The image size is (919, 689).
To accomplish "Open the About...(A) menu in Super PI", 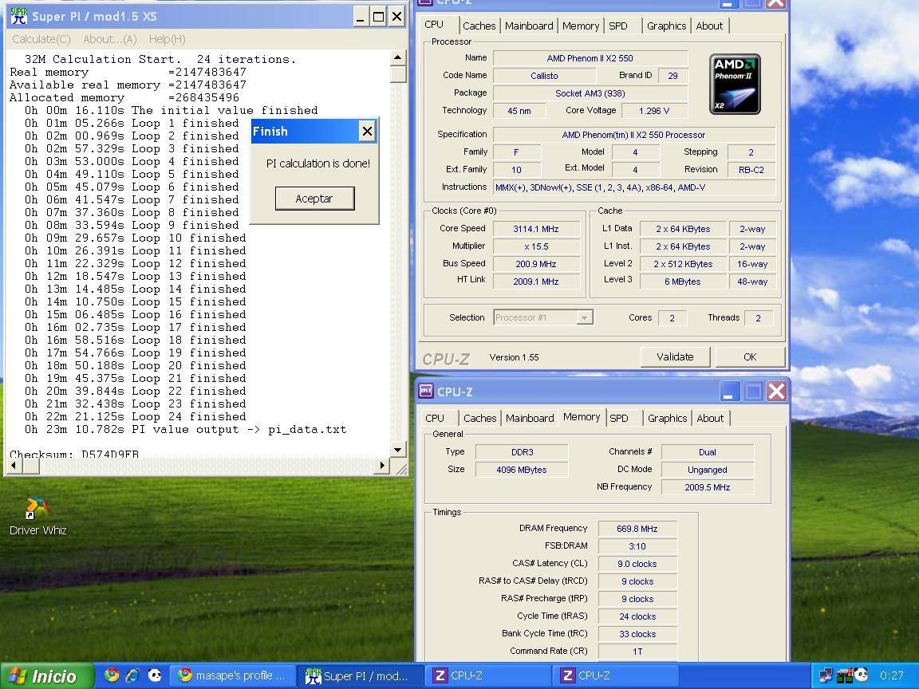I will pyautogui.click(x=109, y=39).
